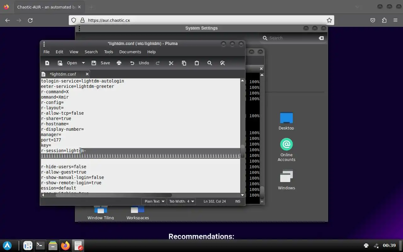
Task: Open the Windows settings item
Action: [287, 180]
